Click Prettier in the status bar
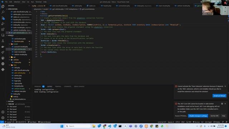The image size is (229, 129). pyautogui.click(x=217, y=122)
